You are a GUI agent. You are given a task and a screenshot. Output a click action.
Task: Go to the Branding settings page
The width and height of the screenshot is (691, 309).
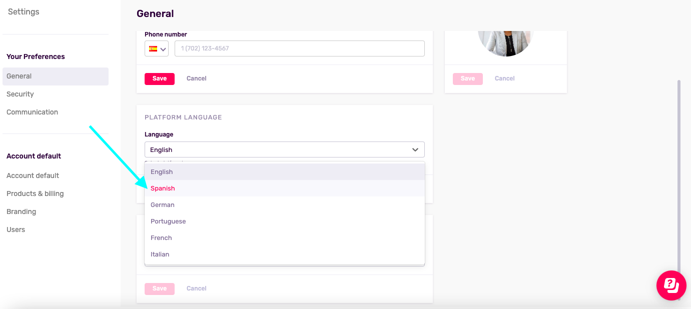coord(21,211)
